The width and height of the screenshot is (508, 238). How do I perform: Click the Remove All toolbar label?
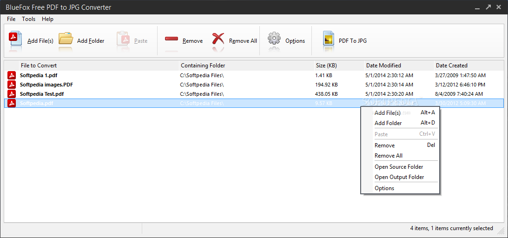click(243, 41)
